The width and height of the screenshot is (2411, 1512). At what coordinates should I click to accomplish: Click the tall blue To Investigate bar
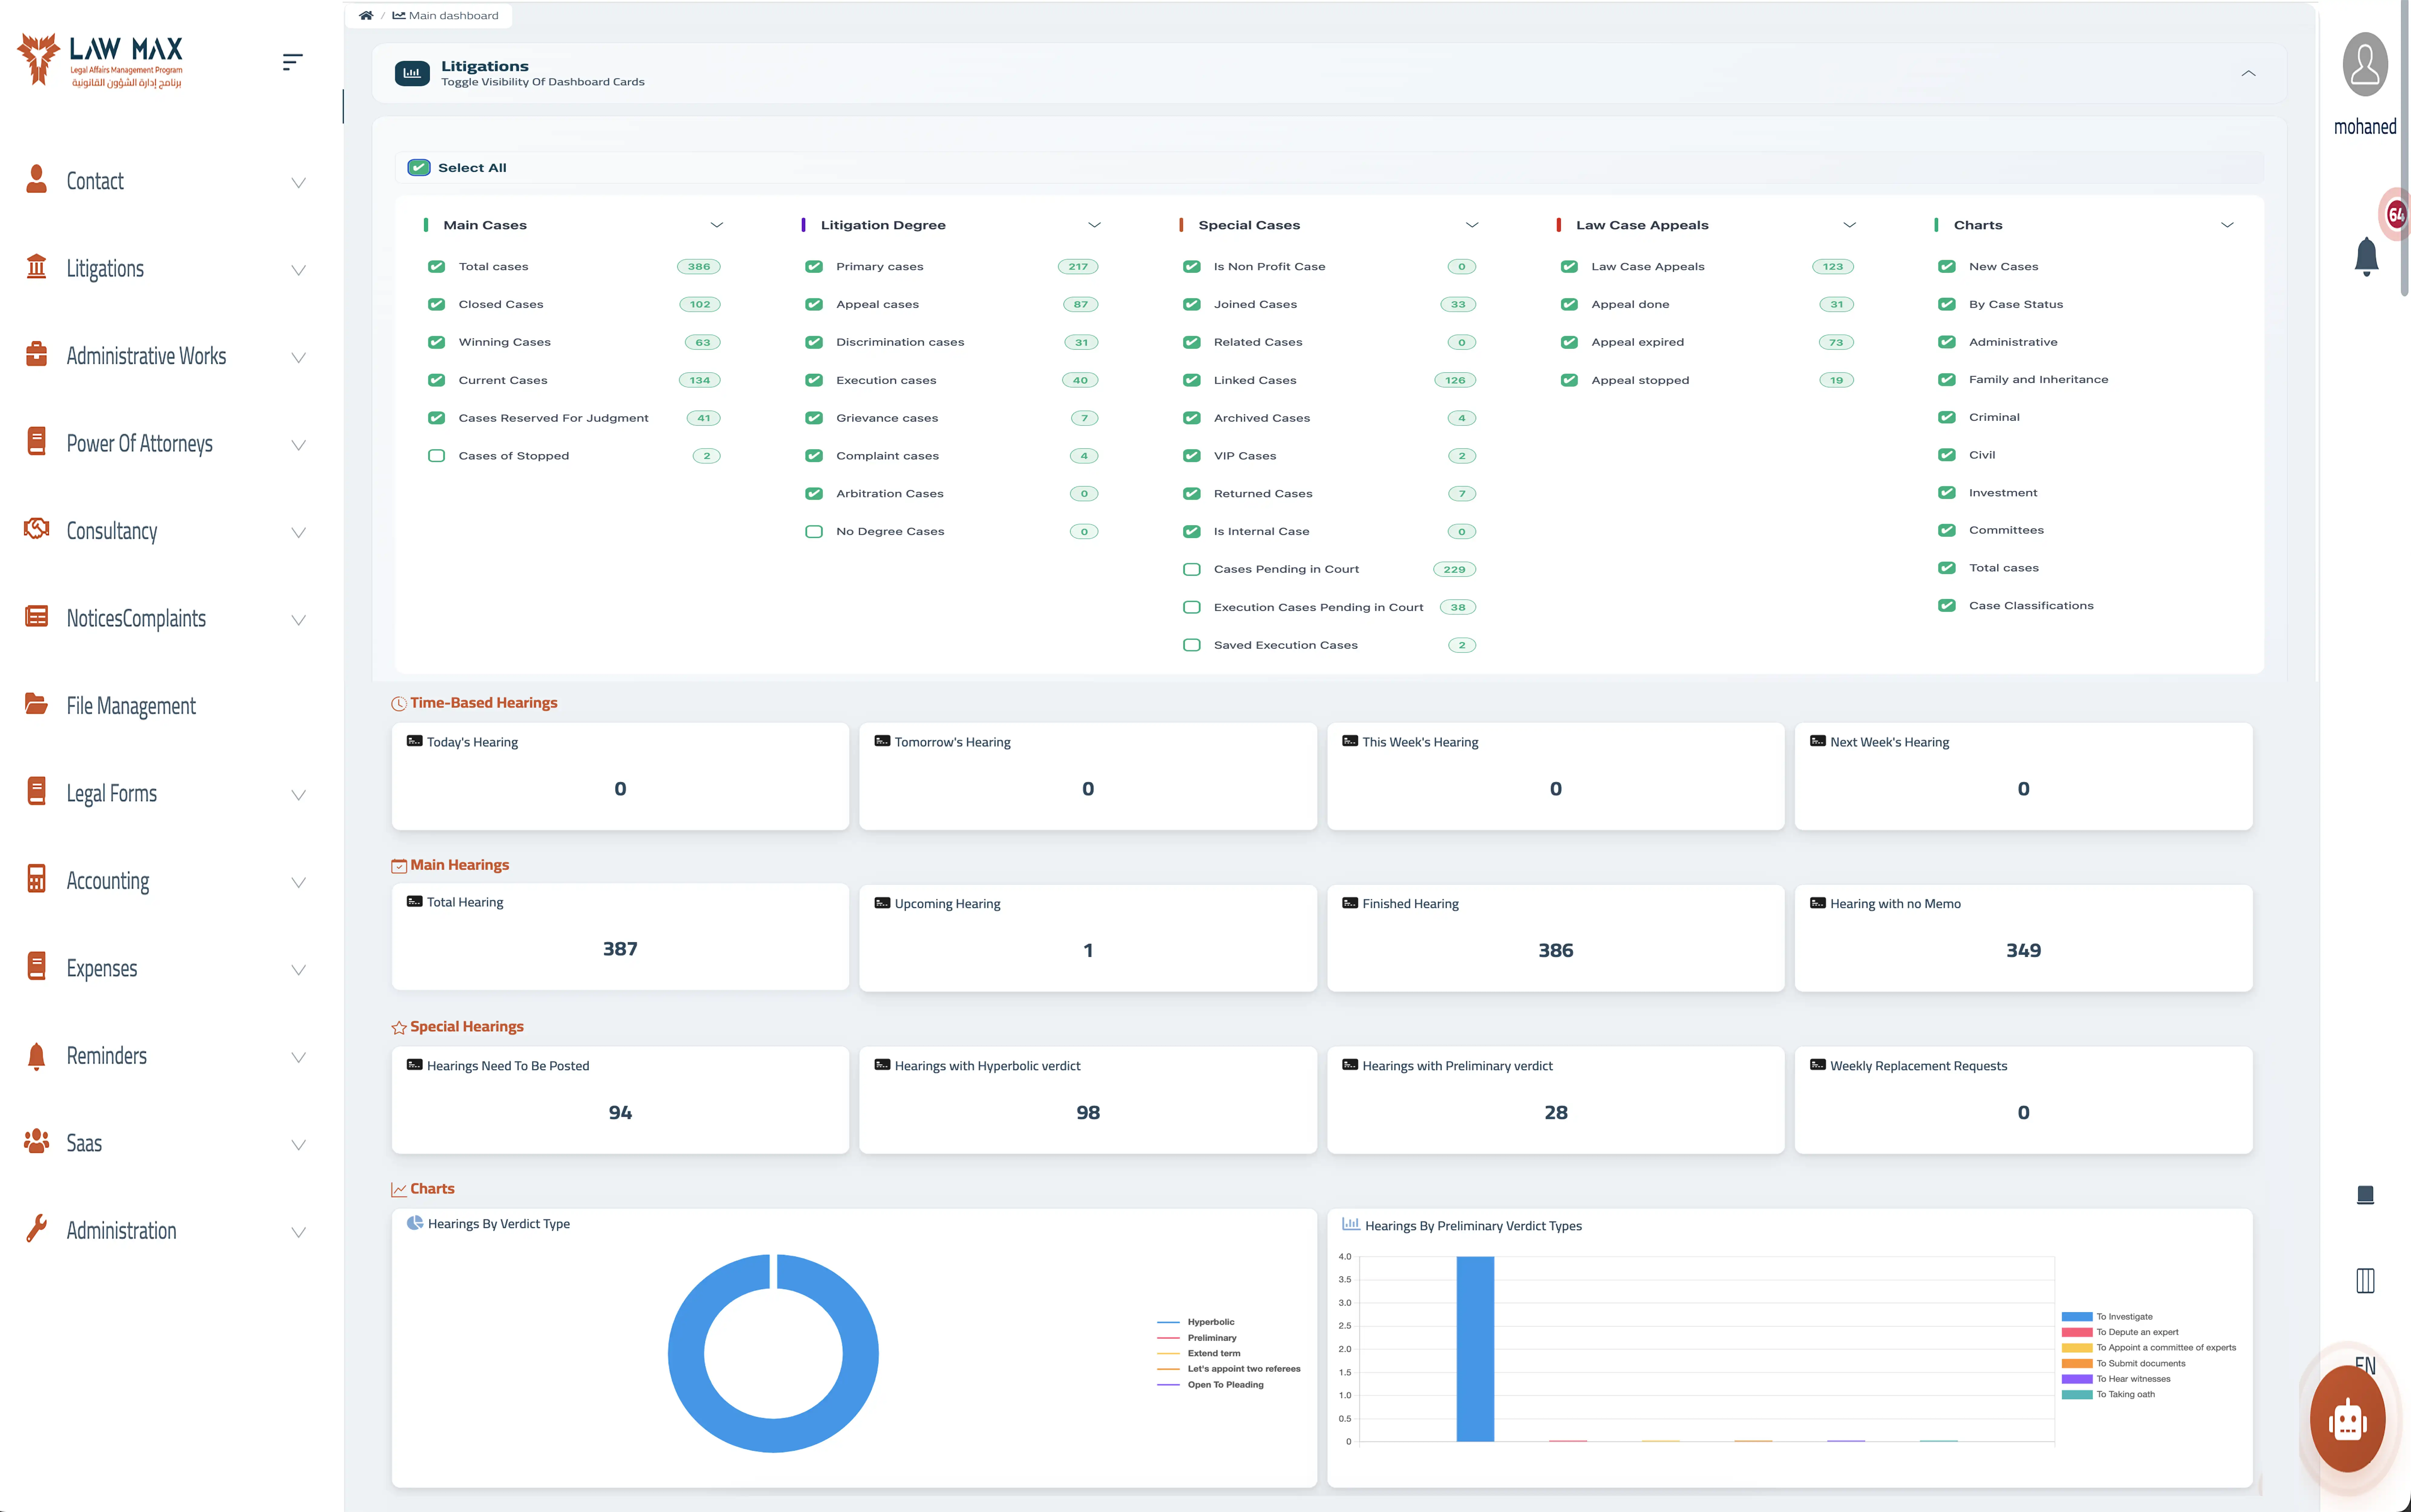point(1475,1349)
